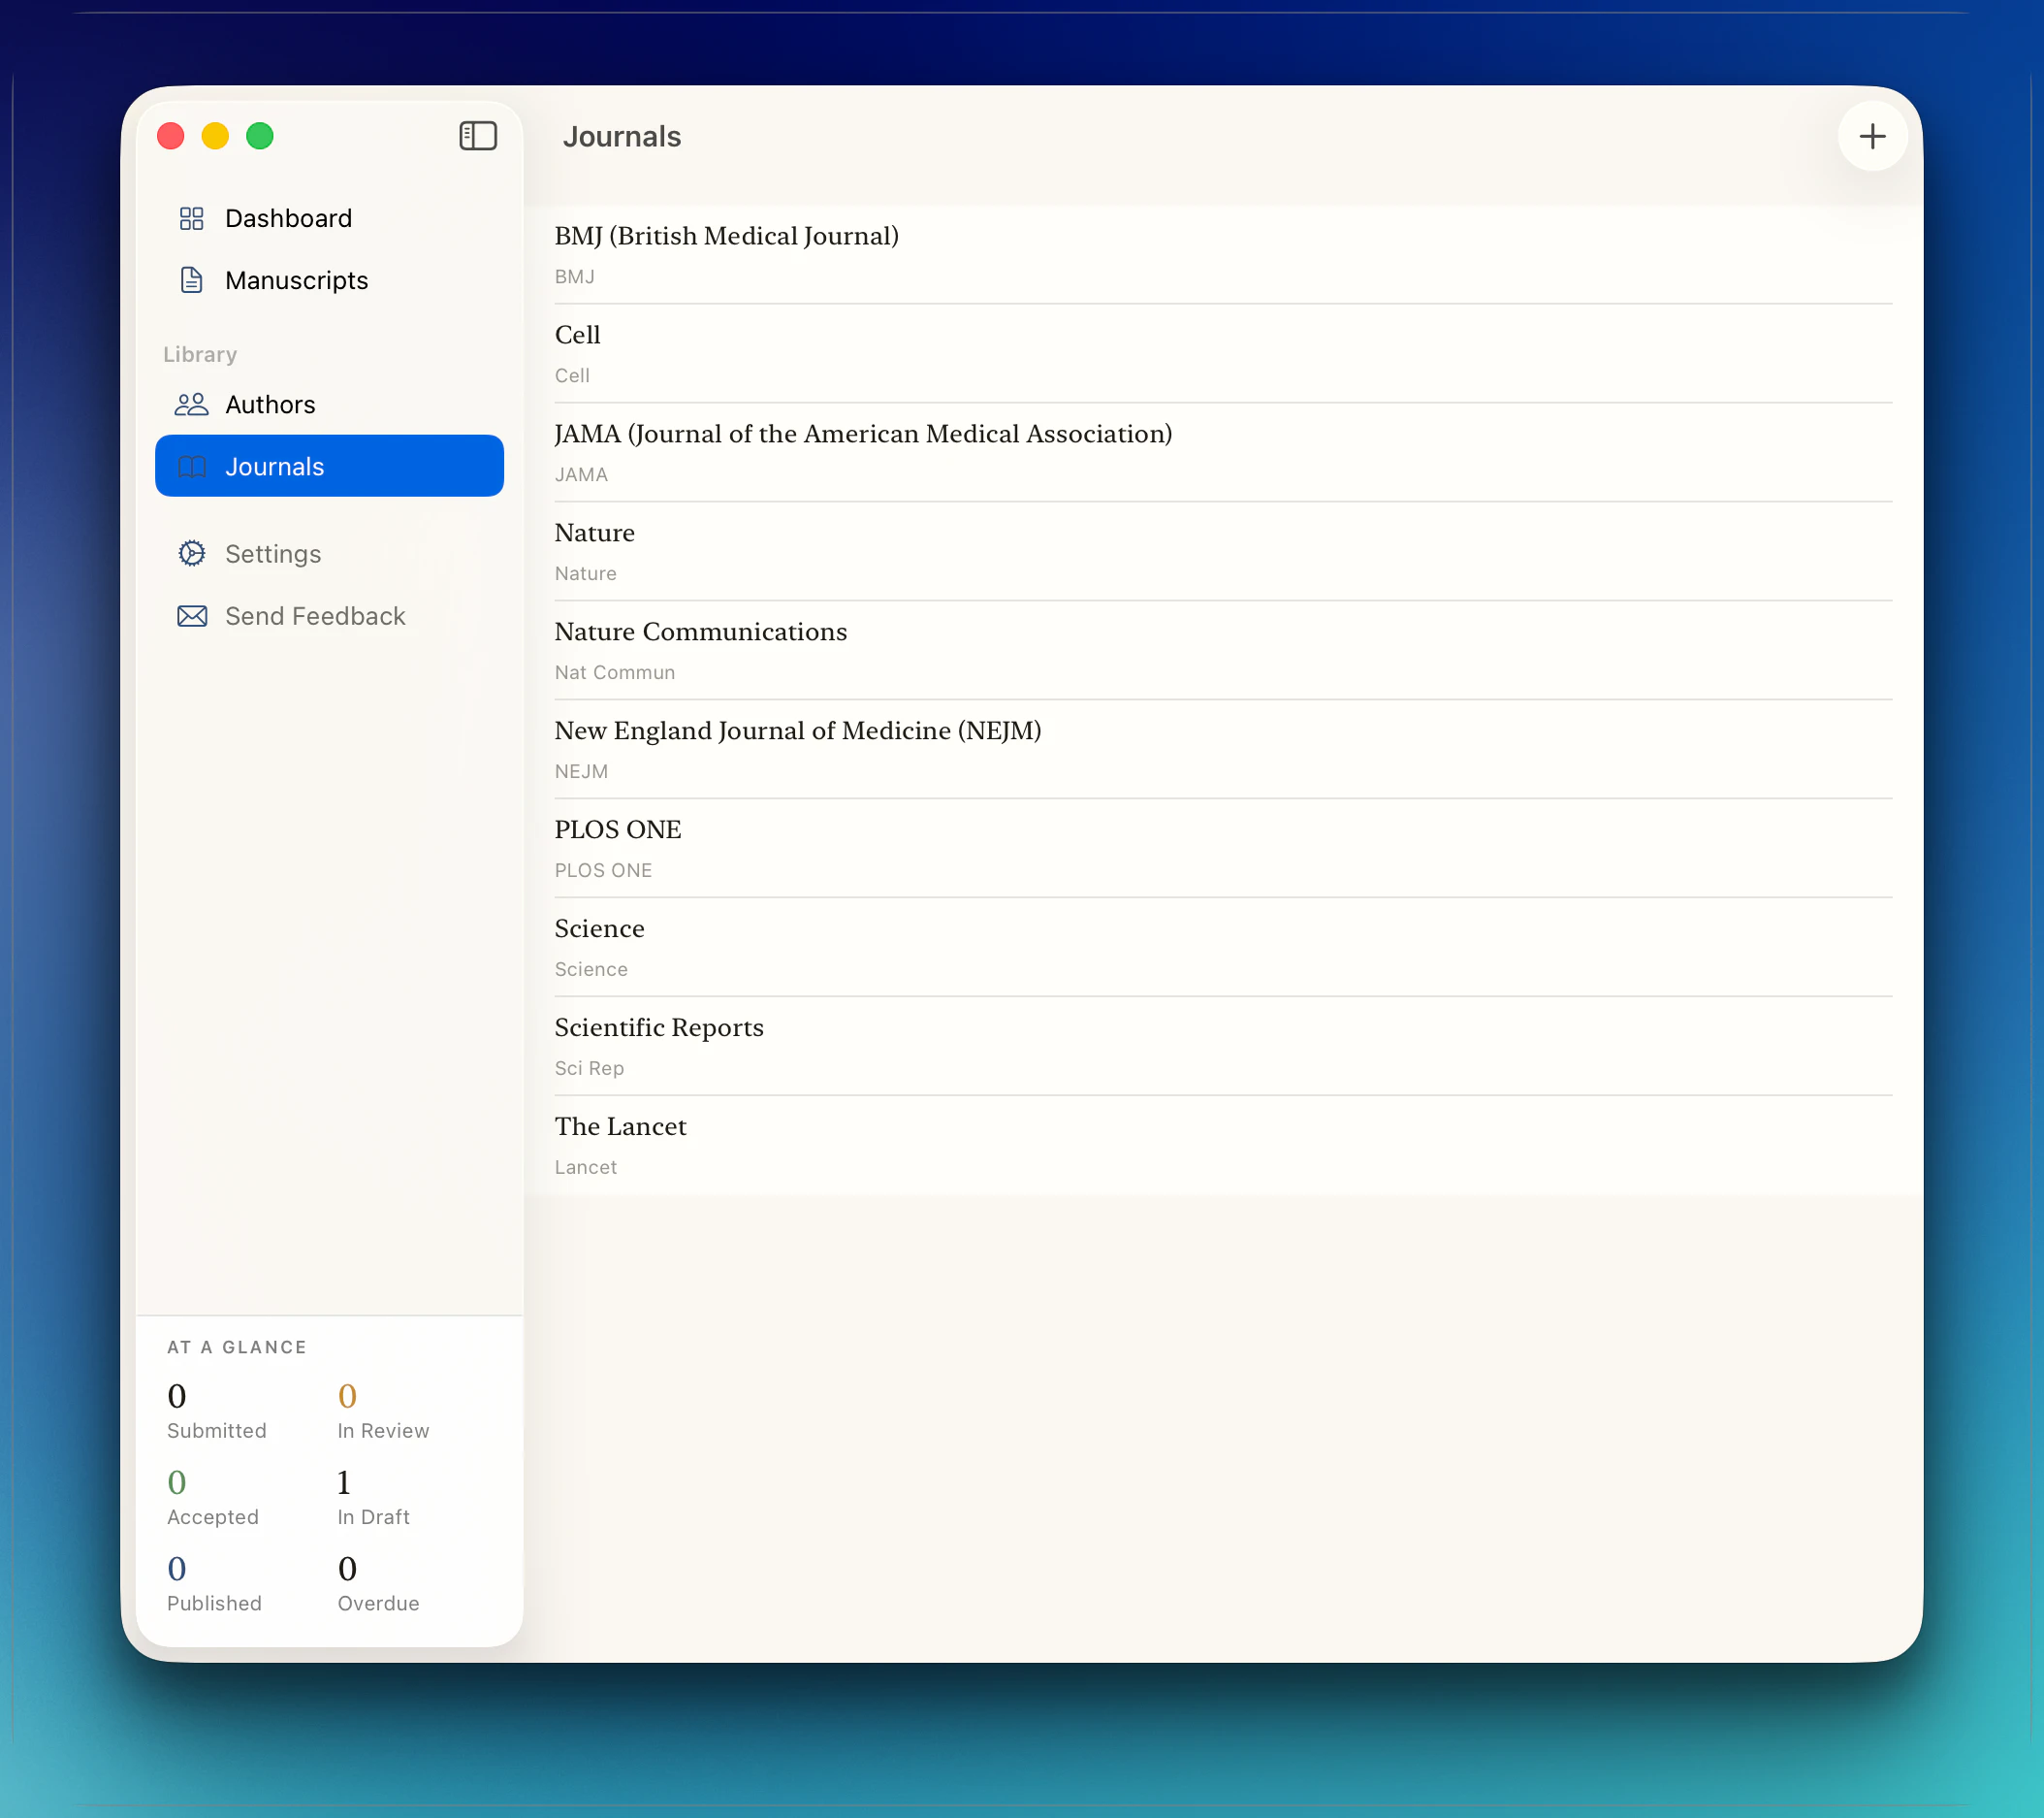Click the Nat Commun abbreviation text
The height and width of the screenshot is (1818, 2044).
[615, 672]
